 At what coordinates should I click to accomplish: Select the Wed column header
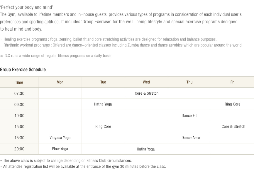pos(146,82)
